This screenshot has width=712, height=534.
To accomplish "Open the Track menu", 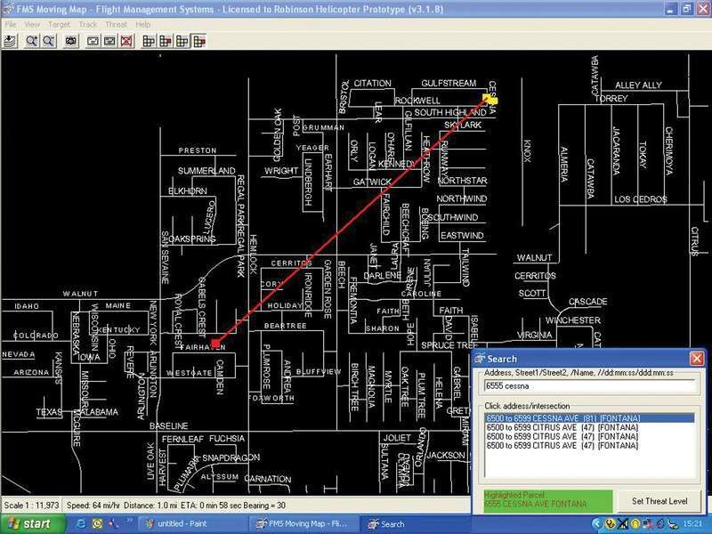I will click(x=87, y=24).
